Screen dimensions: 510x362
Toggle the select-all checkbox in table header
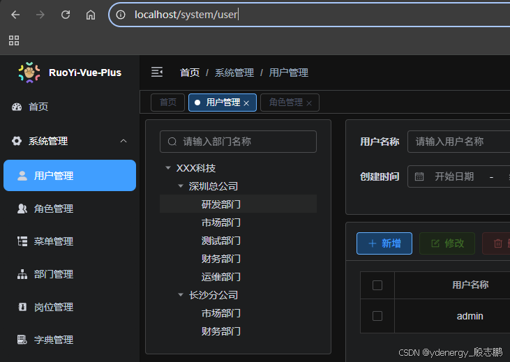tap(377, 285)
